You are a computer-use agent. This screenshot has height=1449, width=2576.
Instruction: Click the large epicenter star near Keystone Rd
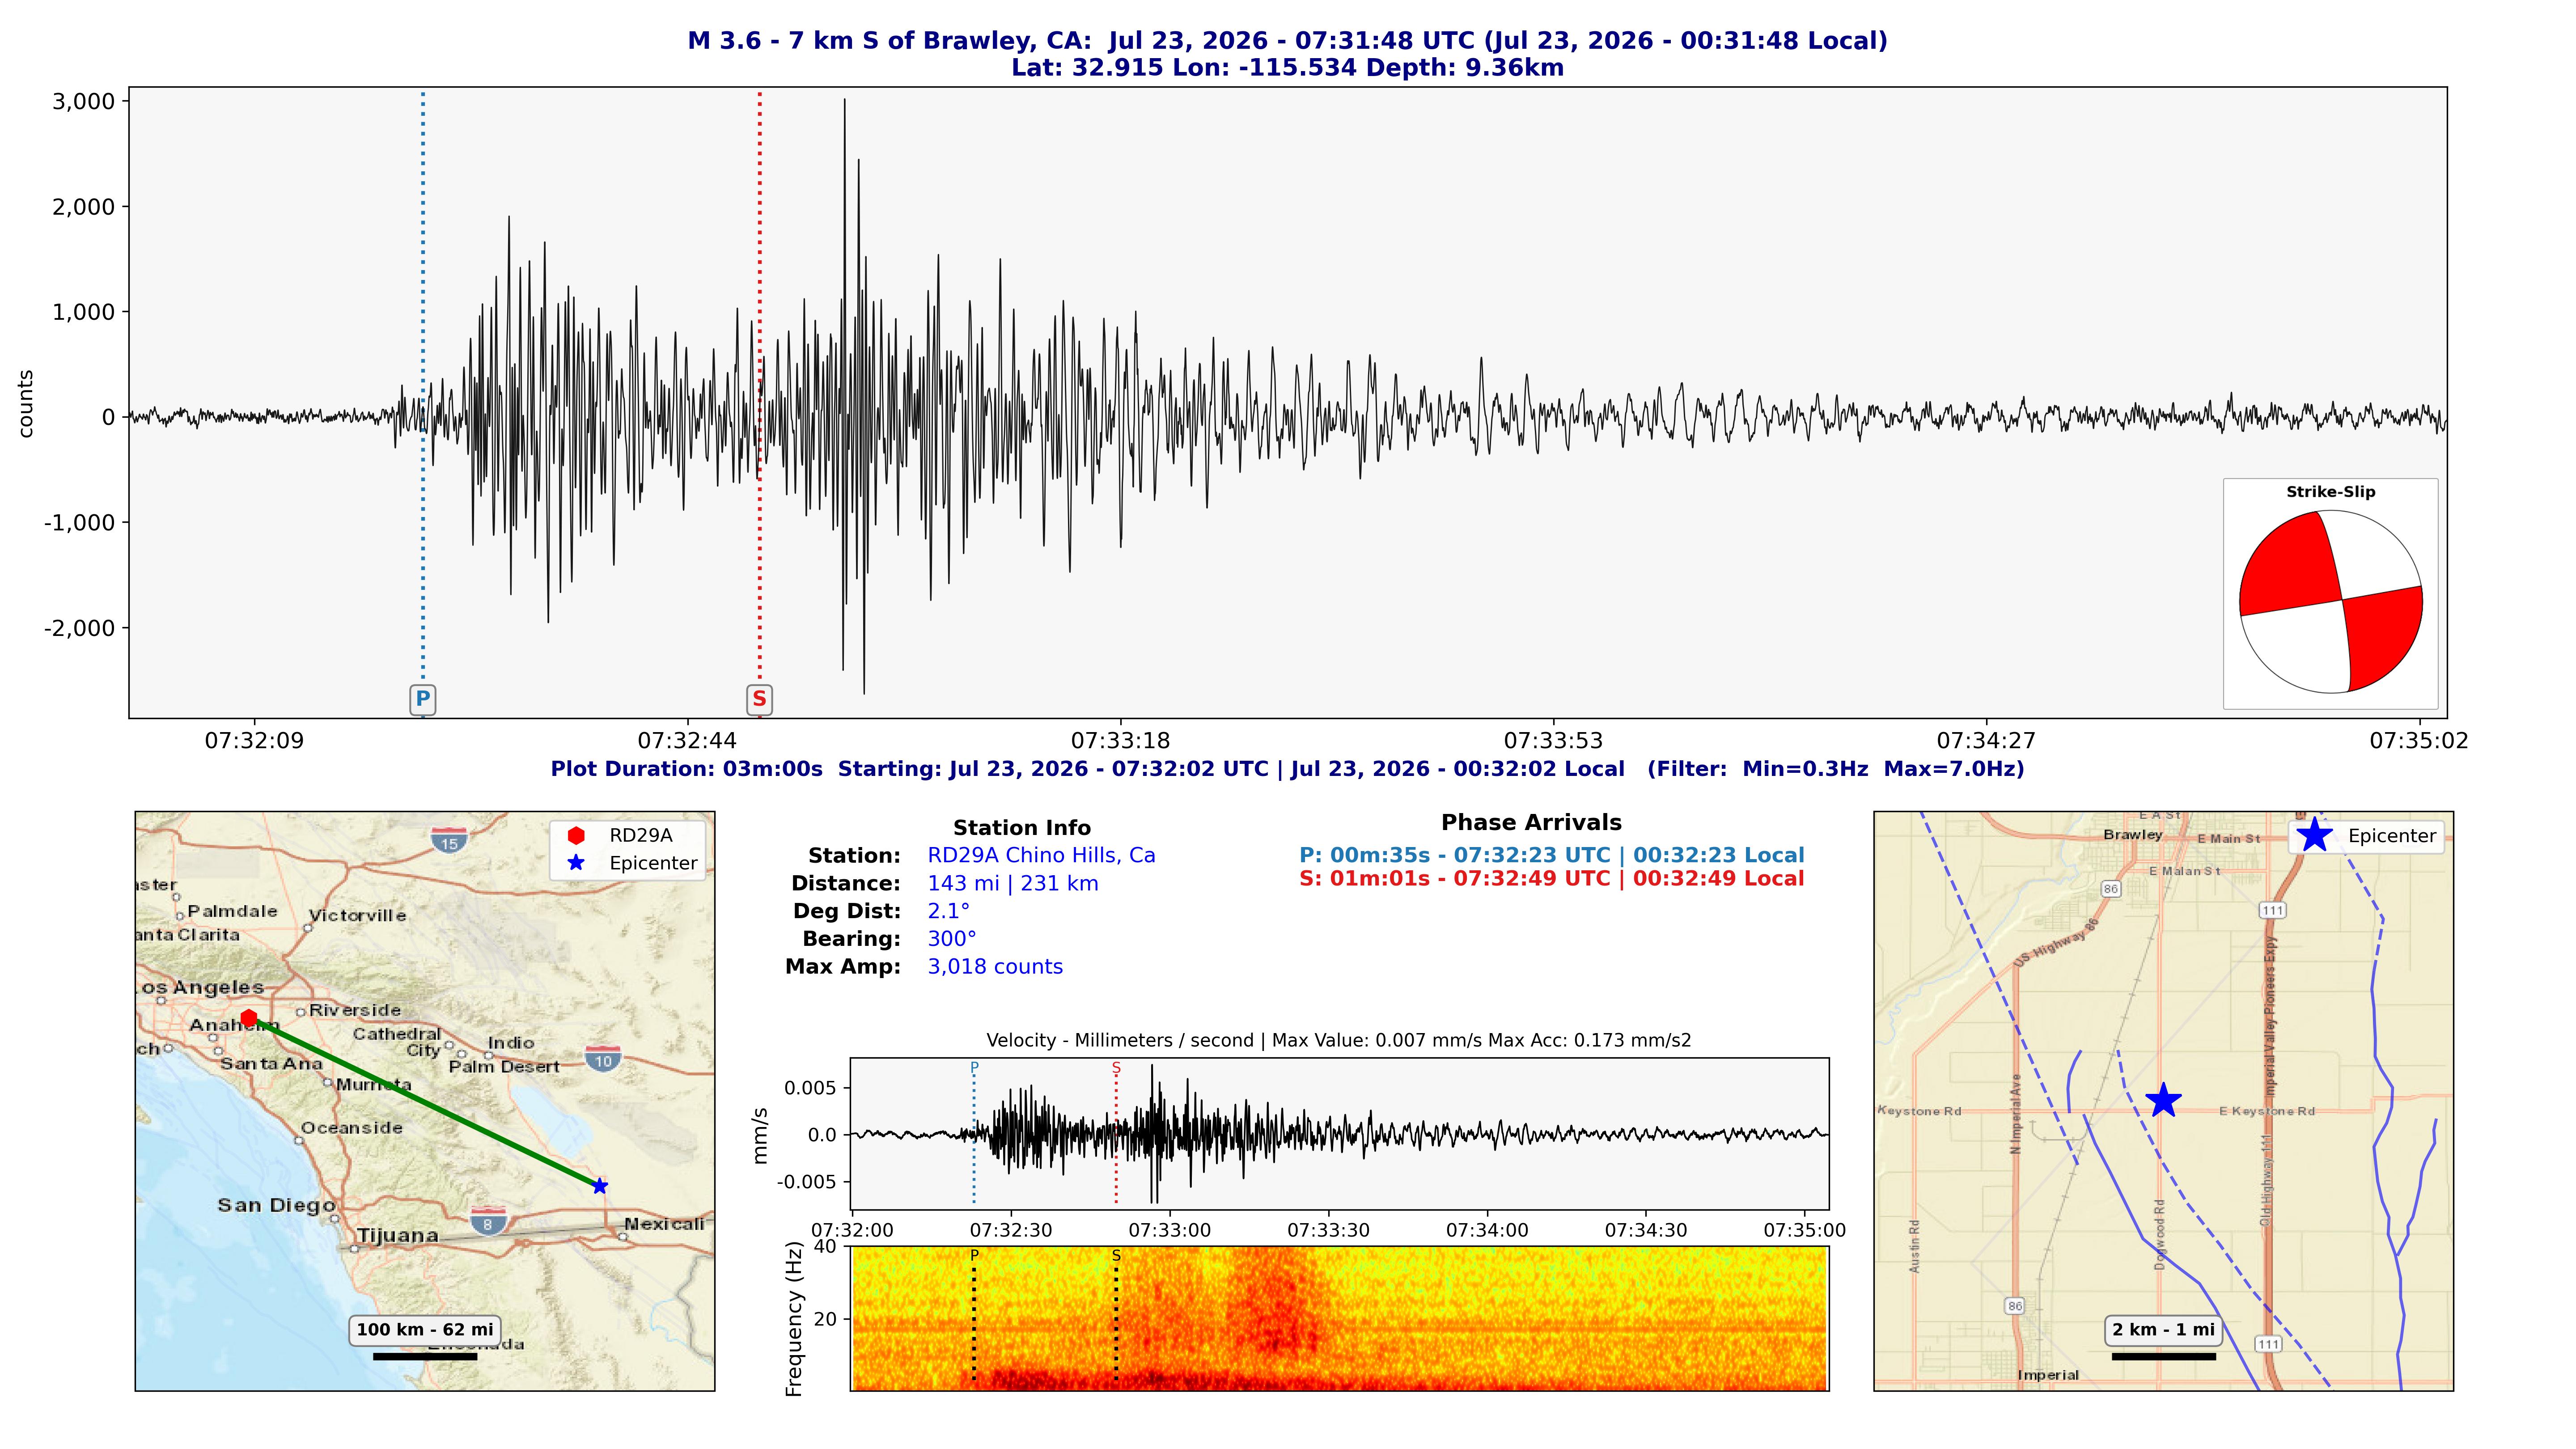pos(2163,1100)
